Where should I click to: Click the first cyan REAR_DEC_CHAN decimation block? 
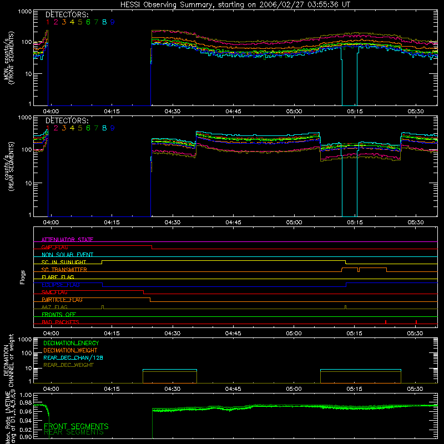click(170, 370)
